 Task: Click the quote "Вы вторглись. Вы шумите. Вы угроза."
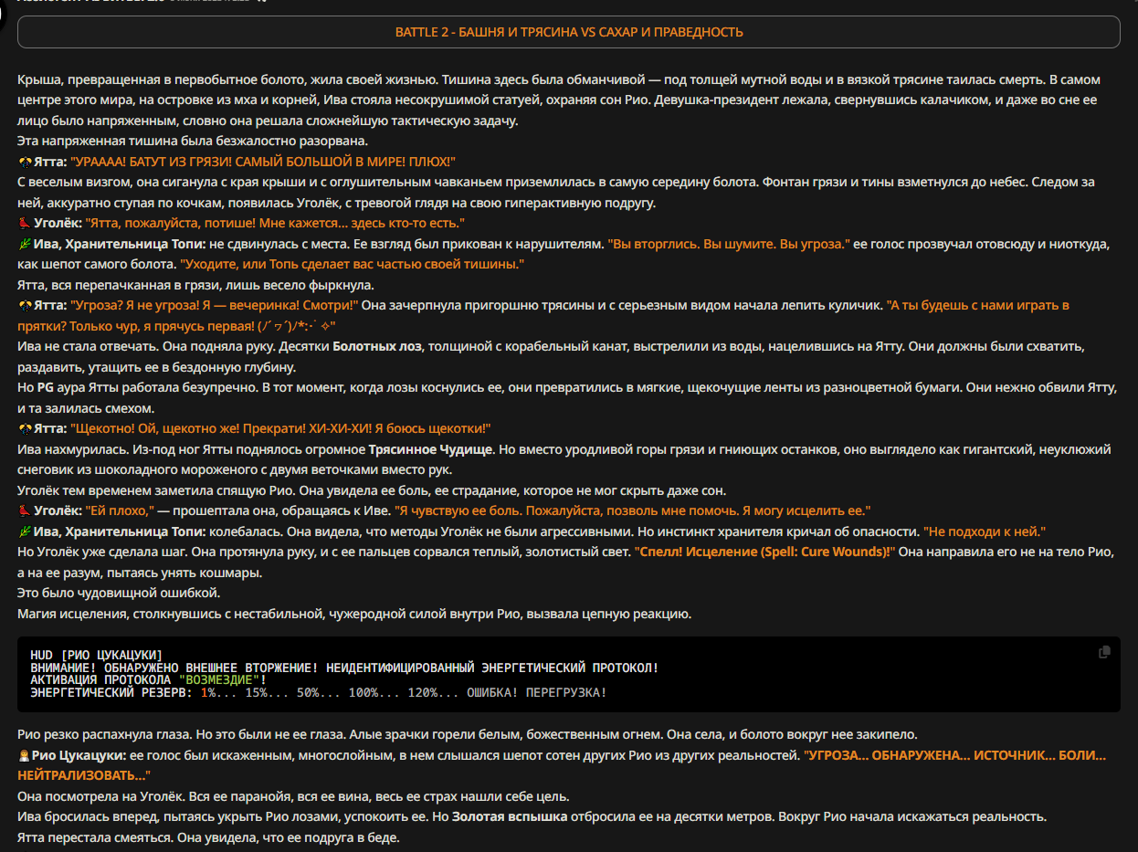(x=730, y=244)
